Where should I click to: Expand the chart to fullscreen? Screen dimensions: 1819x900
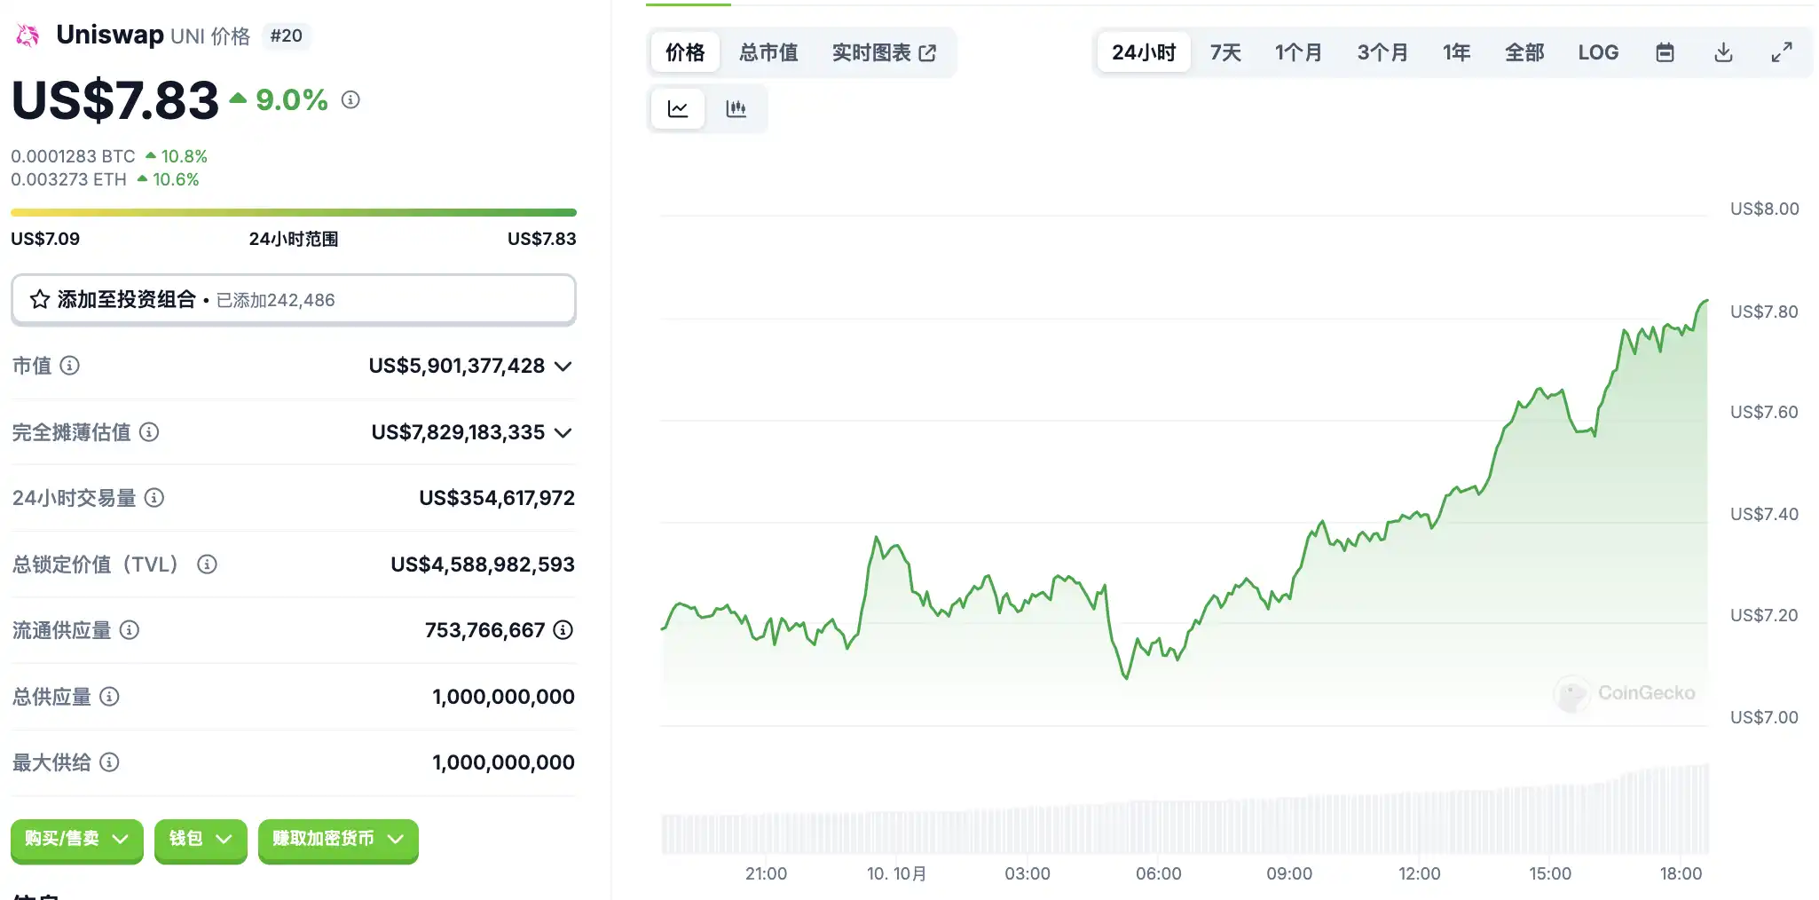pyautogui.click(x=1781, y=52)
